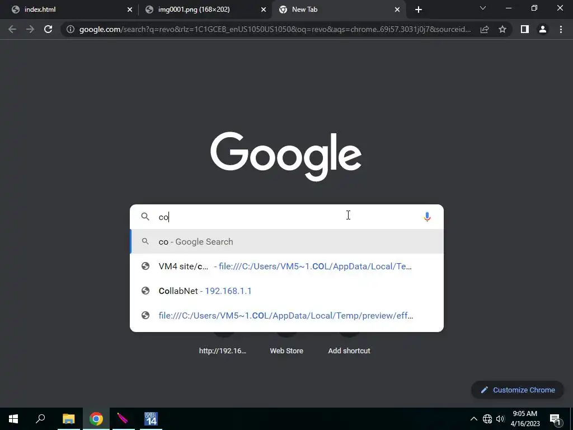The image size is (573, 430).
Task: Select the 'VM4 site/c...' file suggestion
Action: (x=287, y=266)
